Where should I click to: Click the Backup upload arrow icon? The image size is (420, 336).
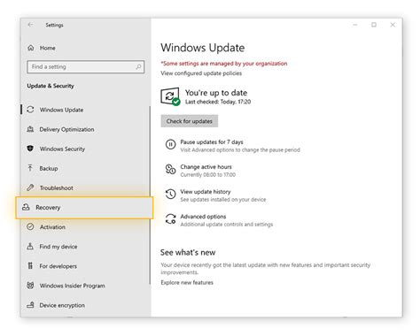click(x=30, y=168)
